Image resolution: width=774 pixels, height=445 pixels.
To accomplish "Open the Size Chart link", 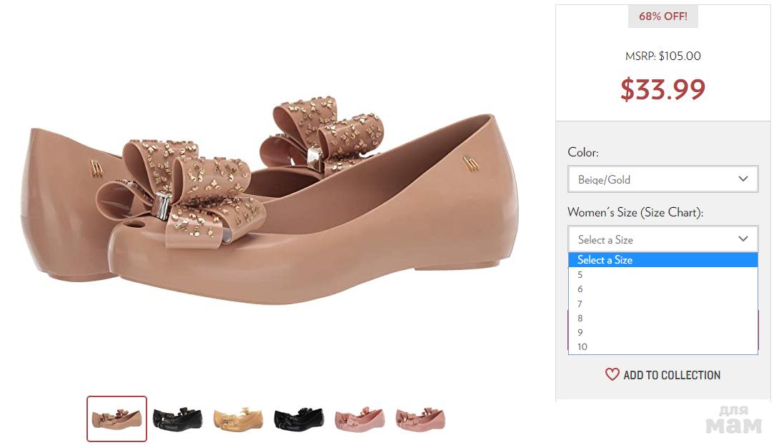I will click(673, 212).
